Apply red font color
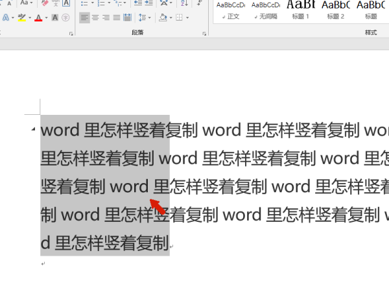Viewport: 389px width, 292px height. (x=38, y=18)
